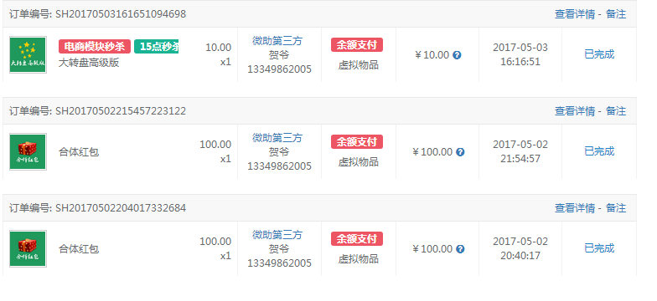Viewport: 657px width, 301px height.
Task: Click help icon beside ¥100.00 in 21:54:57 order
Action: [460, 152]
